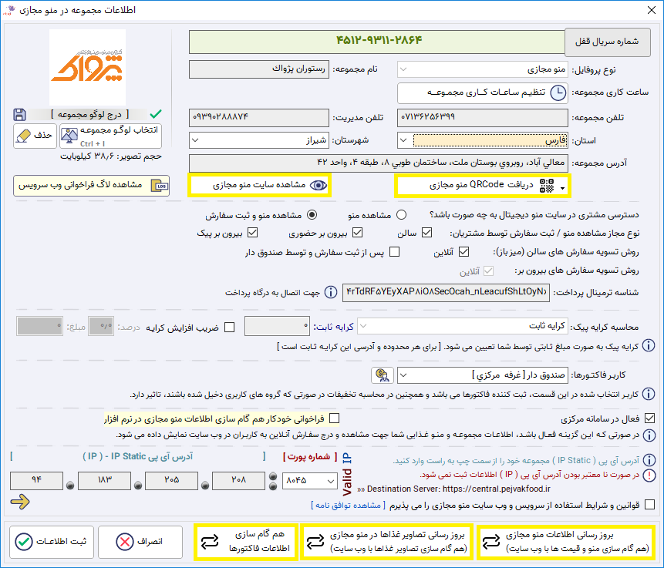Toggle فعال در سامانه مرکزی checkbox
Image resolution: width=664 pixels, height=568 pixels.
pyautogui.click(x=649, y=418)
